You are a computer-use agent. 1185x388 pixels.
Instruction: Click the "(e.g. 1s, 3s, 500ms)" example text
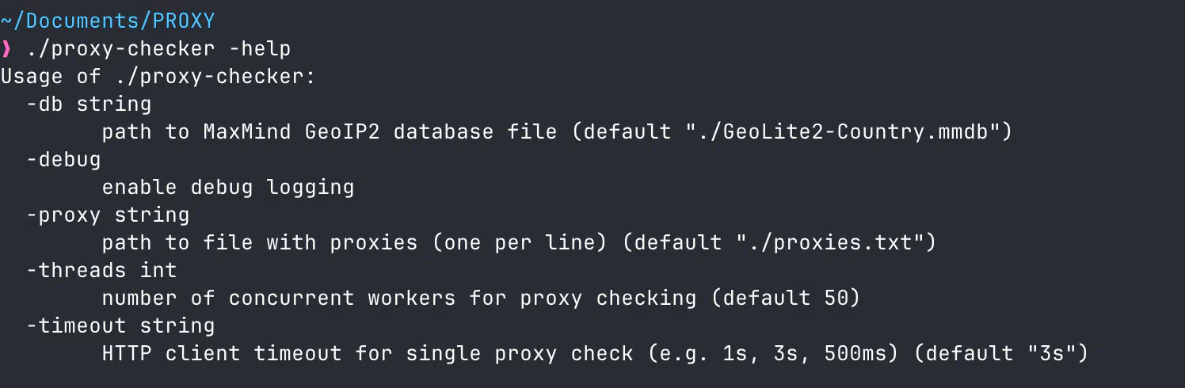click(773, 353)
